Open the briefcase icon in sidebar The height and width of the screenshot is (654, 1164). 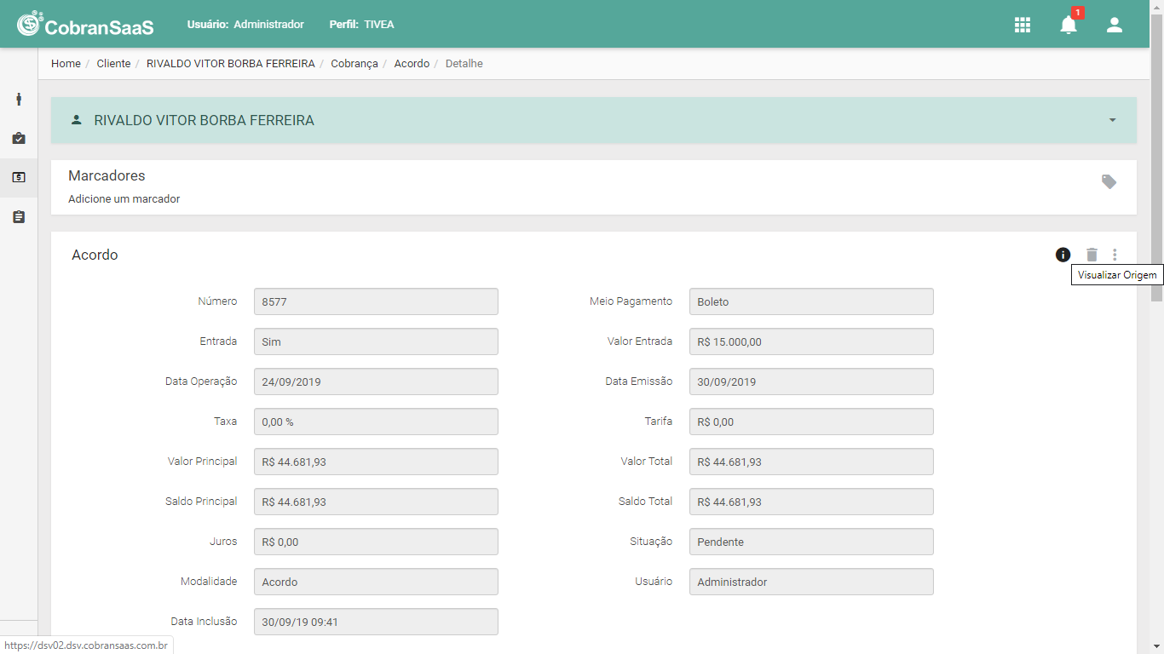coord(19,138)
